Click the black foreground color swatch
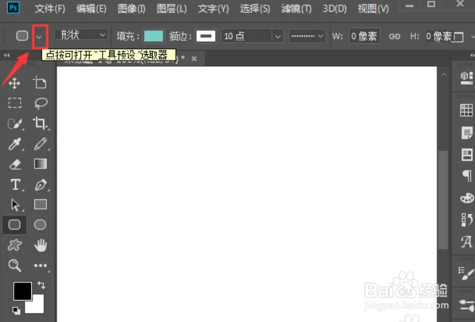This screenshot has width=475, height=322. coord(22,291)
